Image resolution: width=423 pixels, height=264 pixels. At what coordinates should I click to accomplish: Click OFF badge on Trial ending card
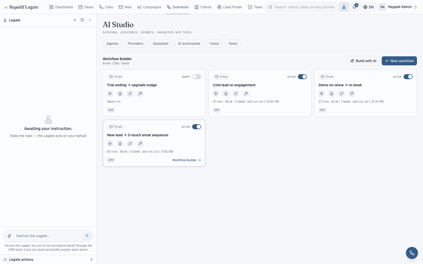[111, 110]
